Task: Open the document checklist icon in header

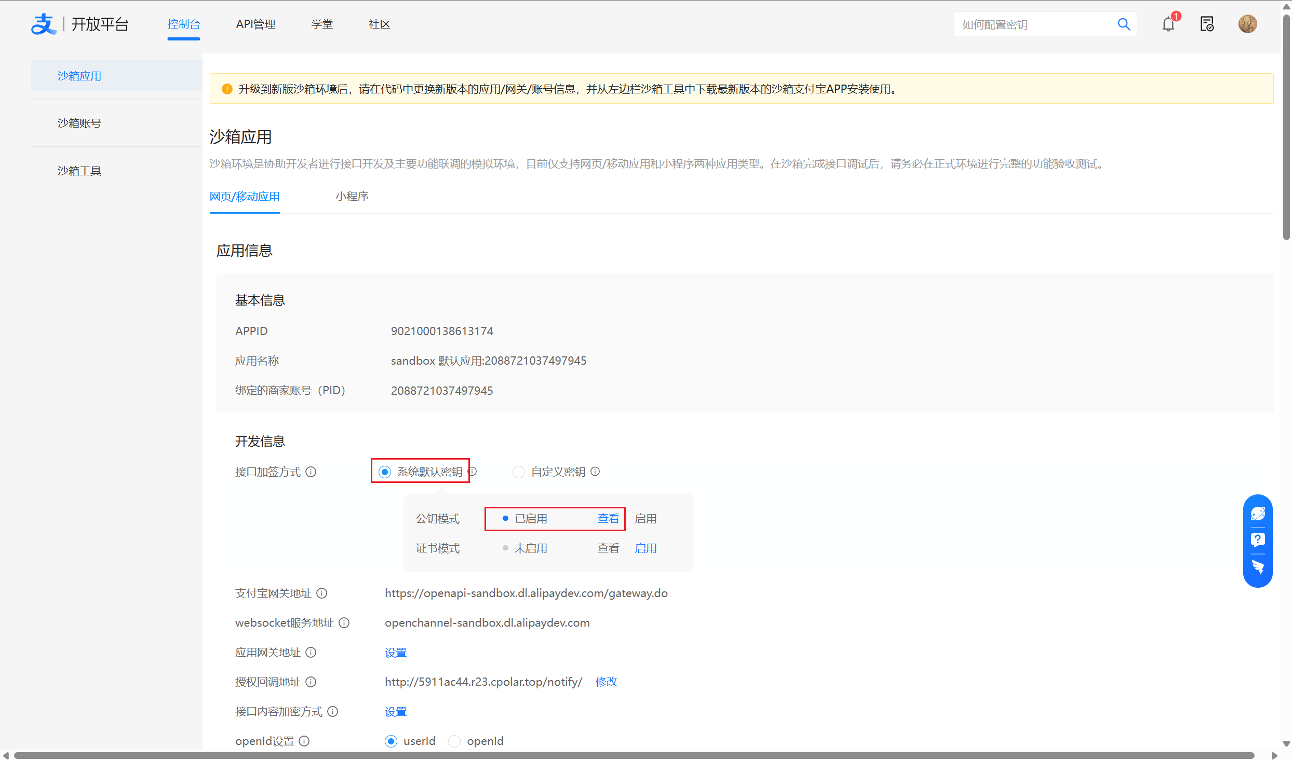Action: pos(1207,24)
